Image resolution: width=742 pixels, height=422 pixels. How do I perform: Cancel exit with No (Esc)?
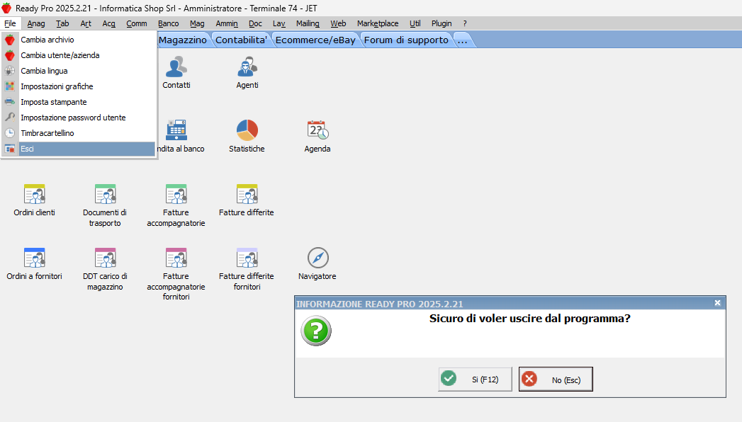click(556, 380)
